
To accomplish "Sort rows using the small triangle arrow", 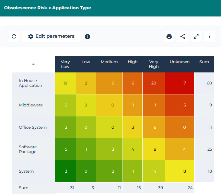I will coord(33,64).
